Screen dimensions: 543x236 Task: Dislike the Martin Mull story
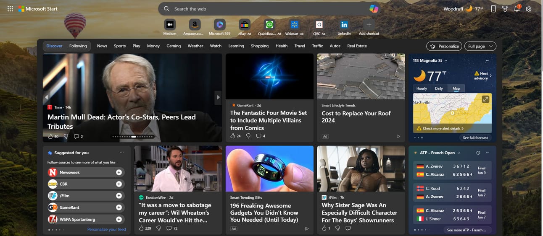click(x=66, y=136)
